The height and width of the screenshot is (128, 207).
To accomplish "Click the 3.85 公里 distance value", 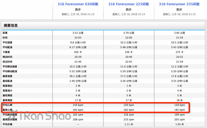I will (179, 33).
